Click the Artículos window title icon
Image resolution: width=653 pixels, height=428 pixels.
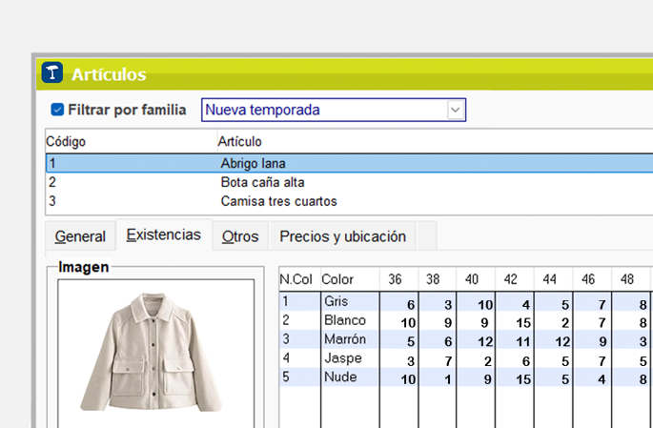pos(54,73)
